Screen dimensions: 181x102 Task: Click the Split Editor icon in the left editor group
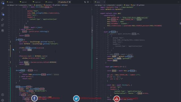(x=88, y=2)
